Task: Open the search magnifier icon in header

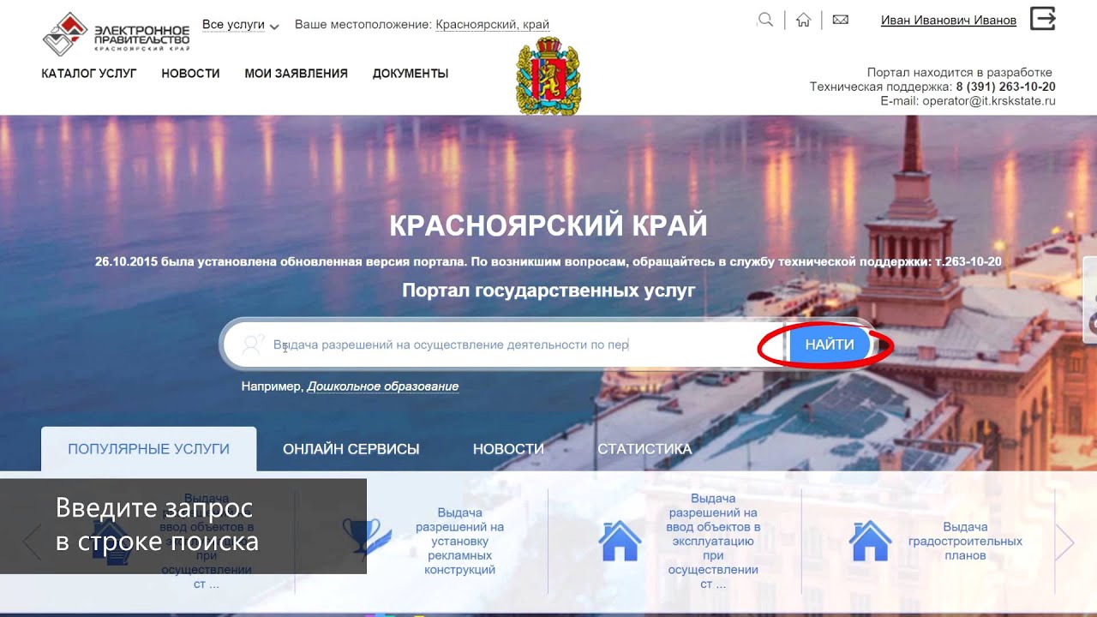Action: [765, 20]
